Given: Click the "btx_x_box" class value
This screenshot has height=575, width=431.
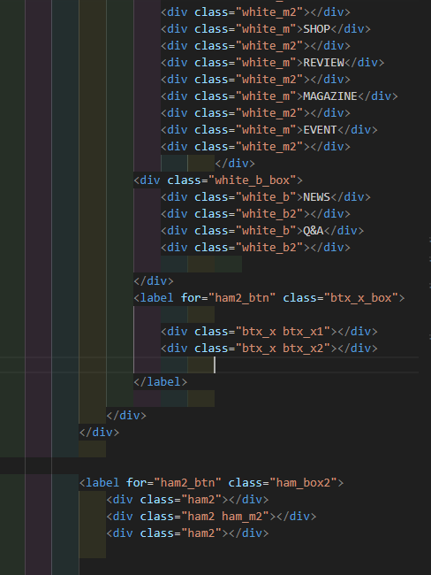Looking at the screenshot, I should (361, 298).
